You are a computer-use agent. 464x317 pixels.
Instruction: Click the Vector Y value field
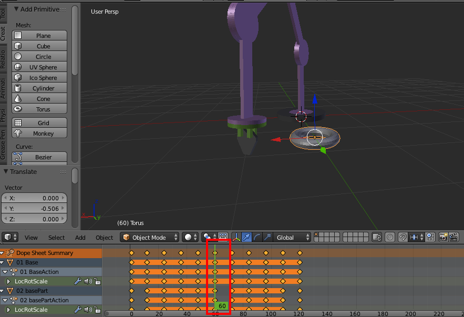pos(34,209)
